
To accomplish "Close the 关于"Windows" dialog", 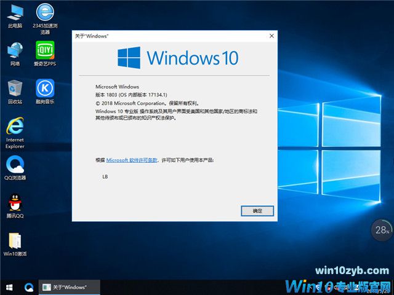I will tap(271, 36).
